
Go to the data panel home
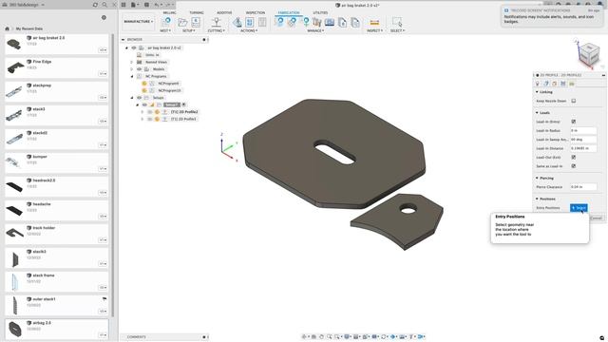coord(7,28)
